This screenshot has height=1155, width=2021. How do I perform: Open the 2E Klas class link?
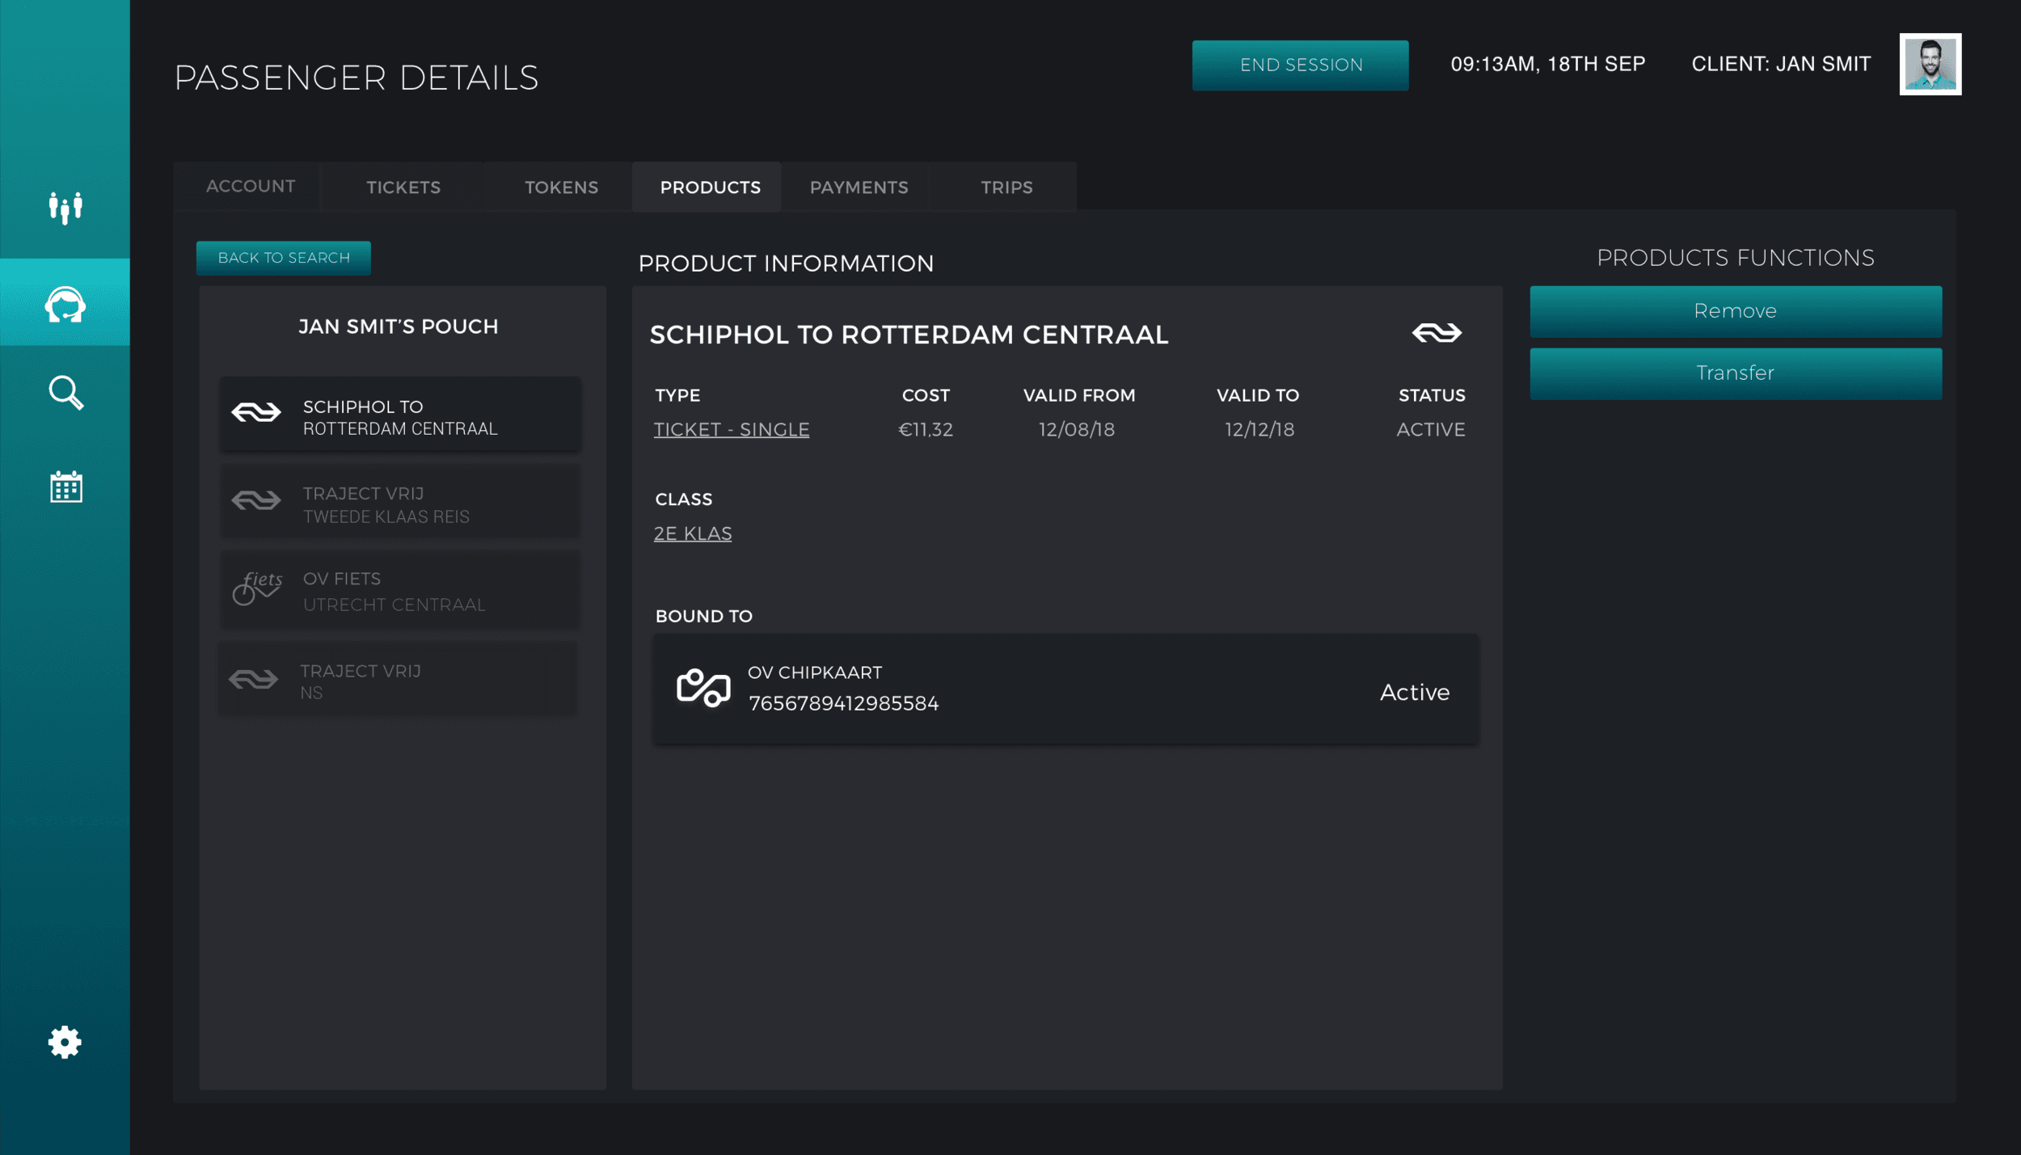point(692,533)
